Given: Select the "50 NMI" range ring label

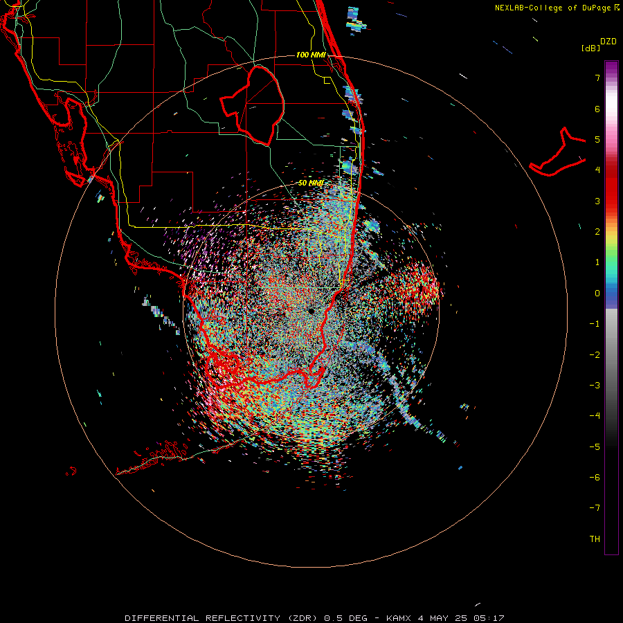Looking at the screenshot, I should tap(311, 183).
